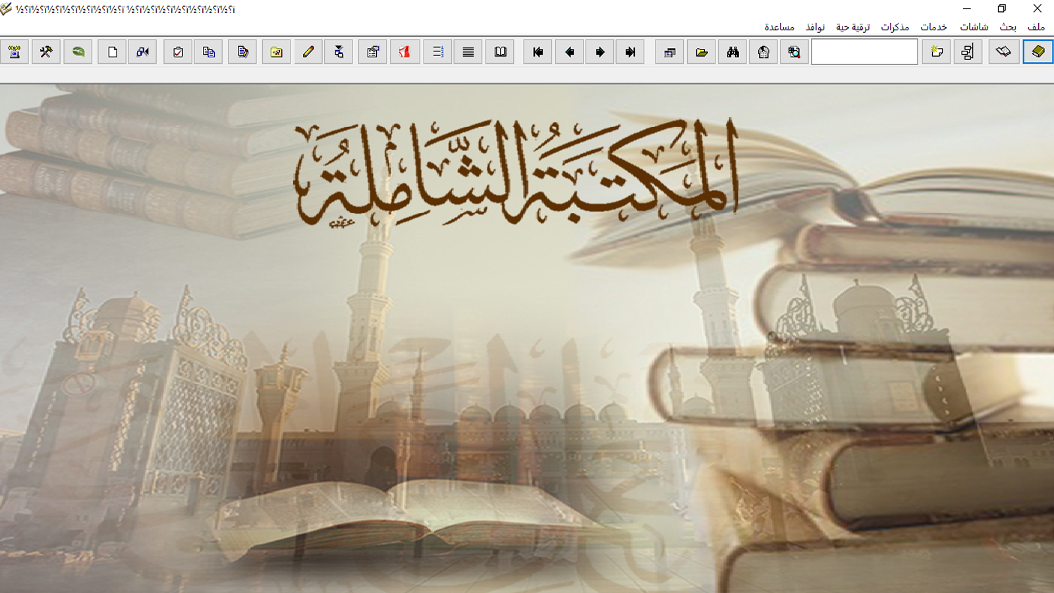Click the magnifier over pages search icon
Image resolution: width=1054 pixels, height=593 pixels.
coord(794,51)
